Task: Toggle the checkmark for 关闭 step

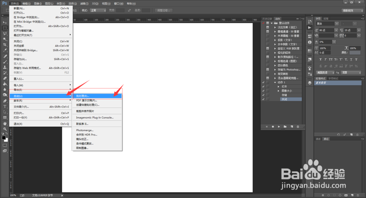Action: (x=263, y=99)
